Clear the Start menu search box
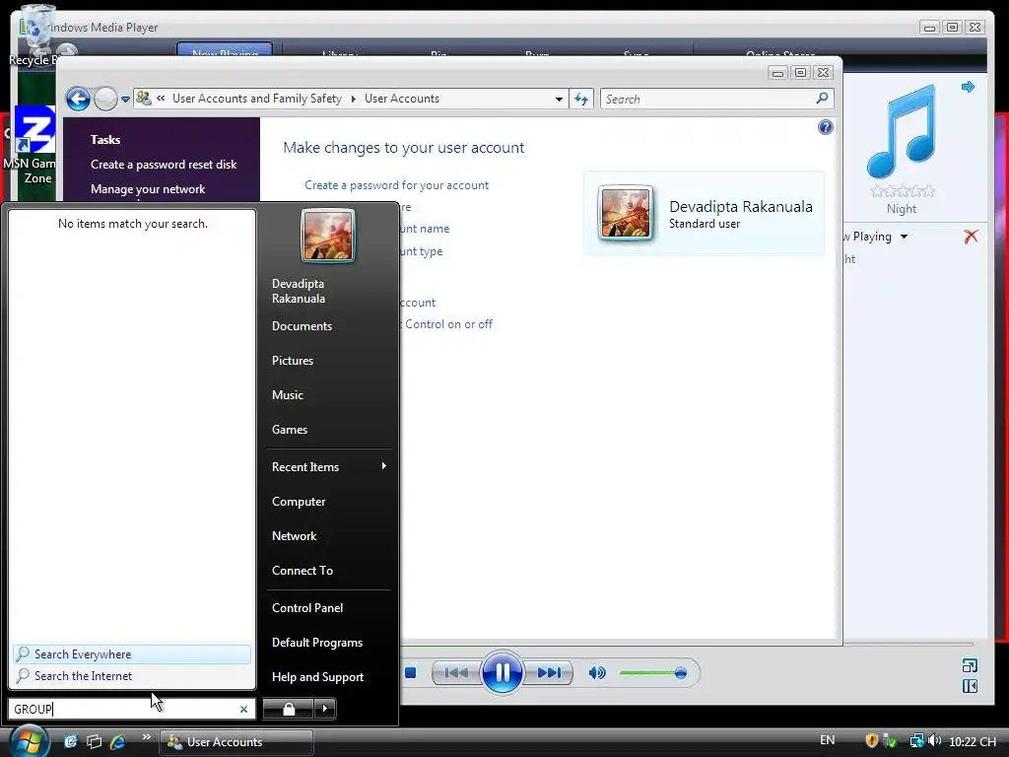The width and height of the screenshot is (1009, 757). click(x=244, y=710)
